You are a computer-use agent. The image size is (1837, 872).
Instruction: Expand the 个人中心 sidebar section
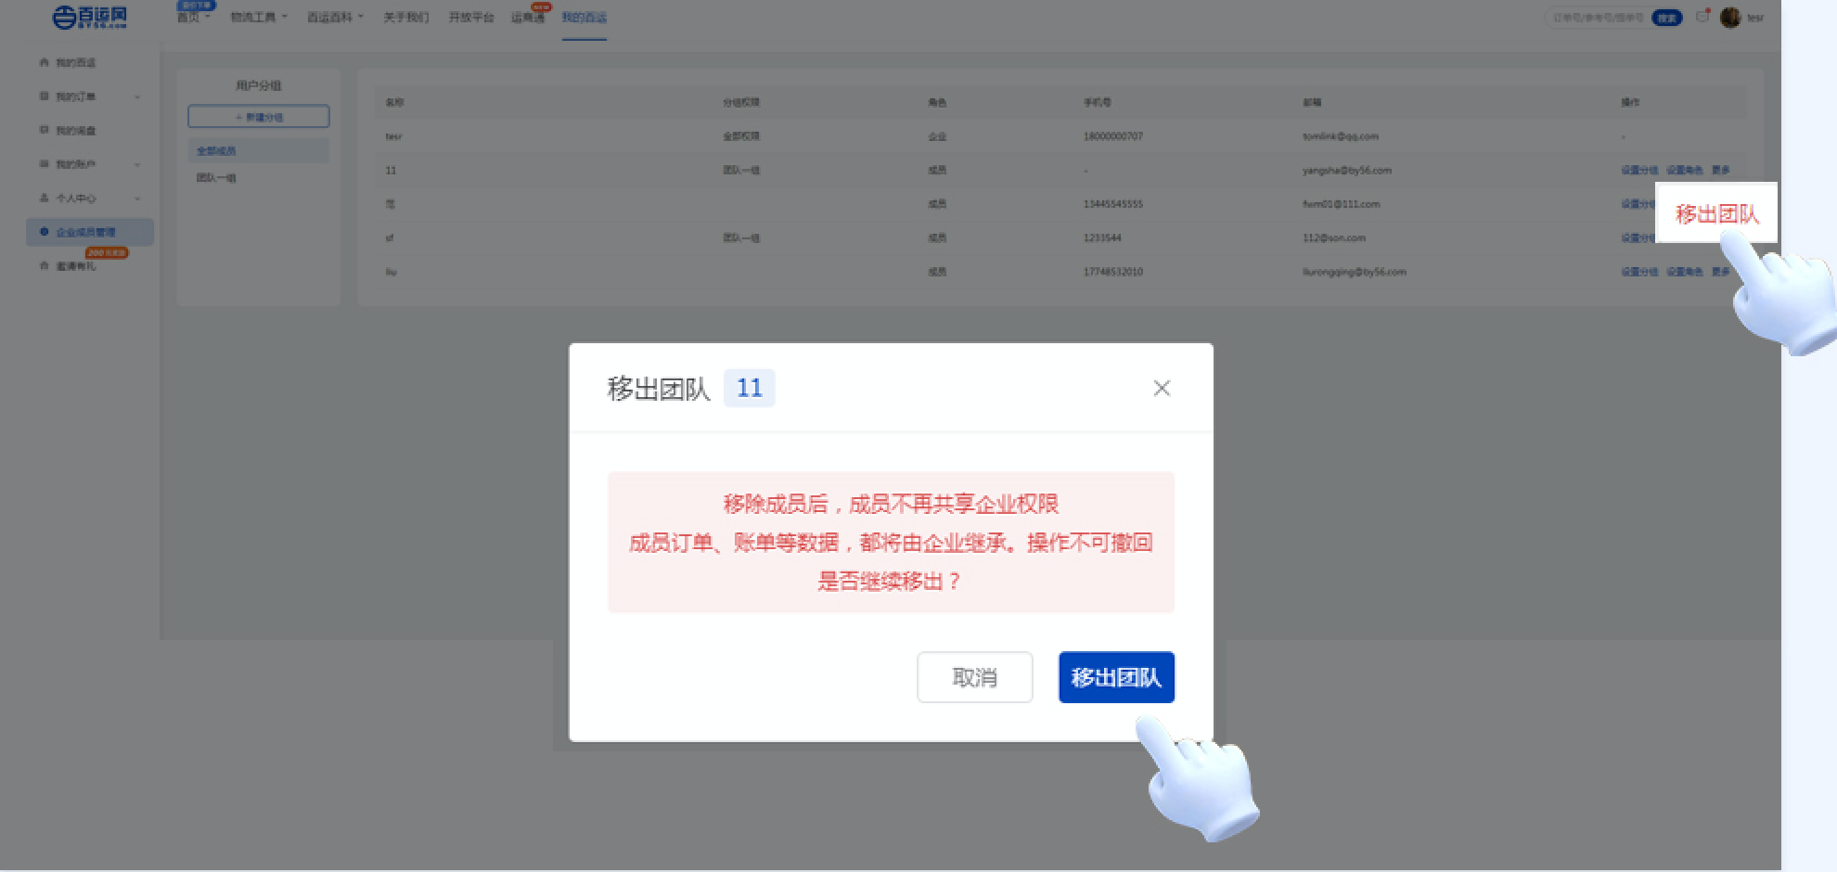(x=139, y=198)
